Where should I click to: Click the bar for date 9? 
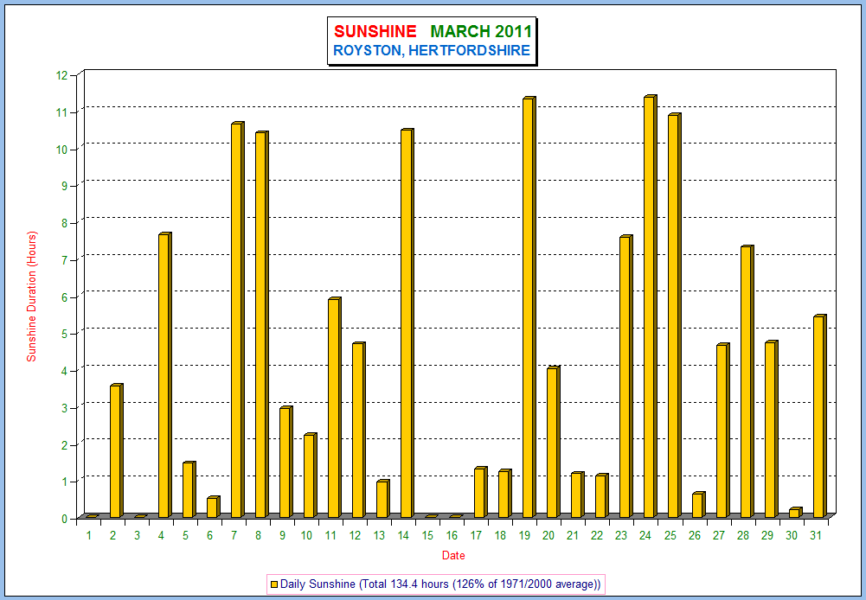pos(285,462)
